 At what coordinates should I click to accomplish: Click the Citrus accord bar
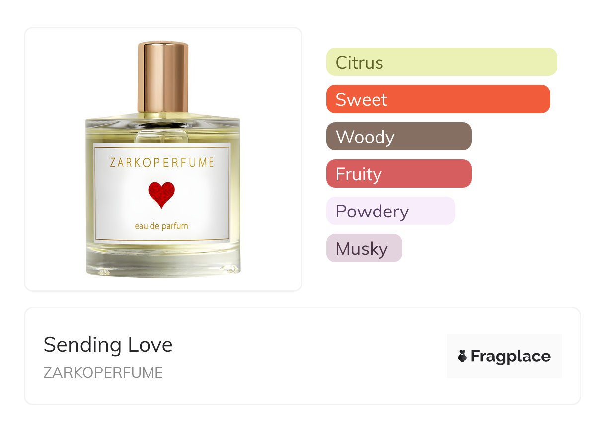[x=442, y=62]
